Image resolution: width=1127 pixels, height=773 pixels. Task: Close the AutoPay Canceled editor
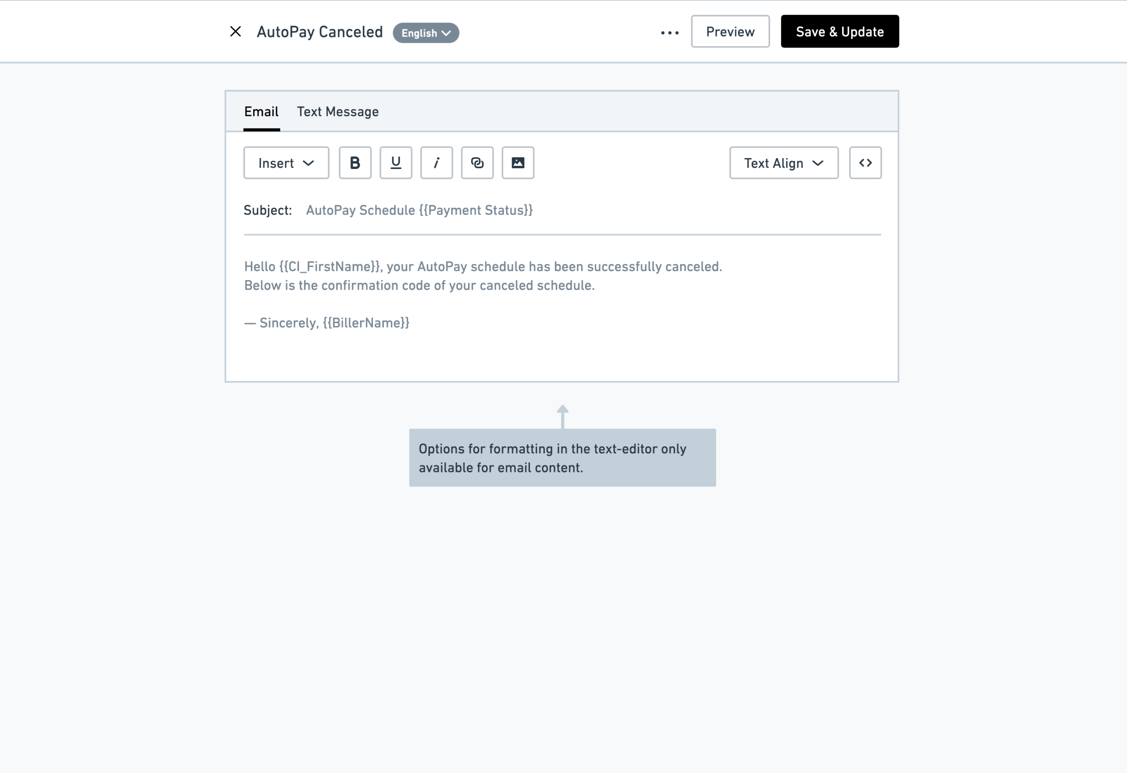236,32
